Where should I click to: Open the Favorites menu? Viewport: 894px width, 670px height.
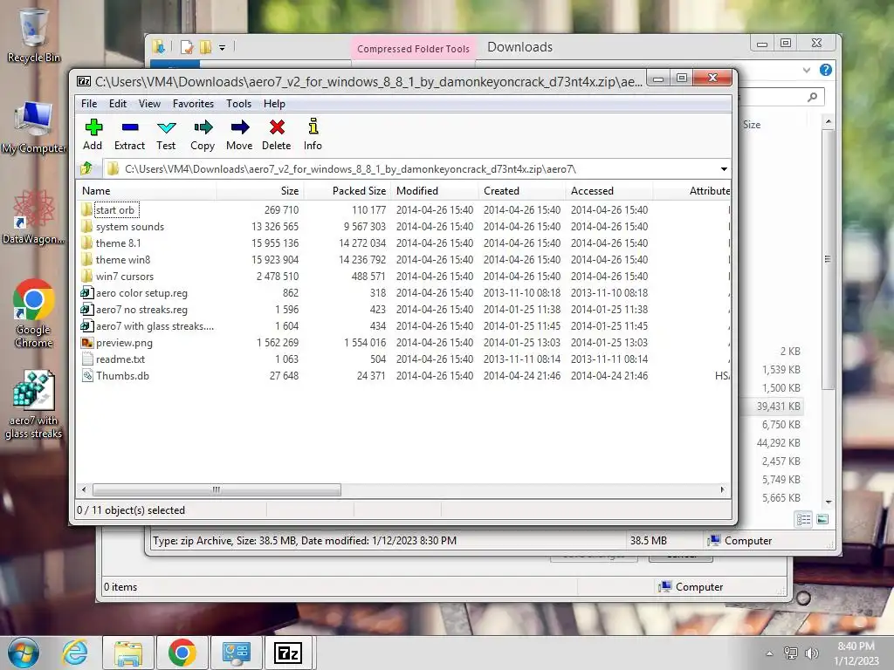(193, 104)
